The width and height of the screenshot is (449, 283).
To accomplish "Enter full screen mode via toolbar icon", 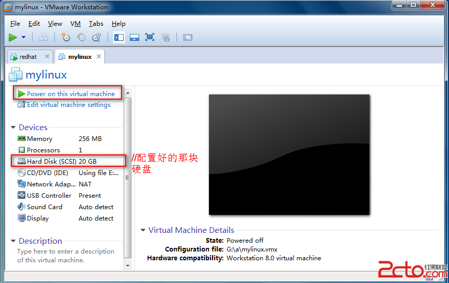I will click(x=150, y=37).
